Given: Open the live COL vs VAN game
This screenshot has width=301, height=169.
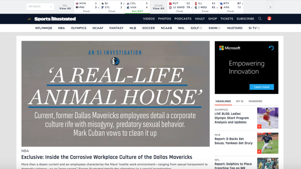Looking at the screenshot, I should [x=137, y=7].
